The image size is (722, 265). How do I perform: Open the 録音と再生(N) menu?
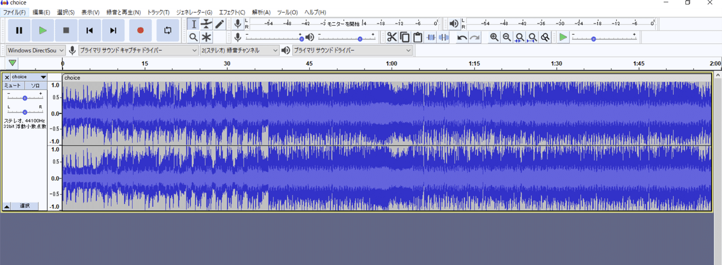(123, 12)
